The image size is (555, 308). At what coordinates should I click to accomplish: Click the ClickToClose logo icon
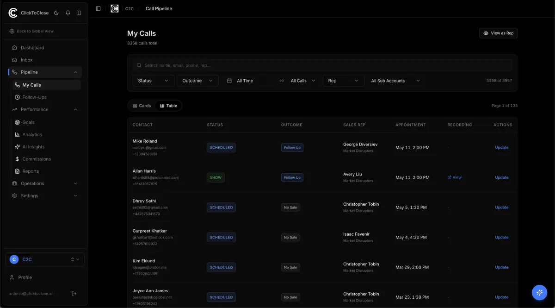pos(13,13)
